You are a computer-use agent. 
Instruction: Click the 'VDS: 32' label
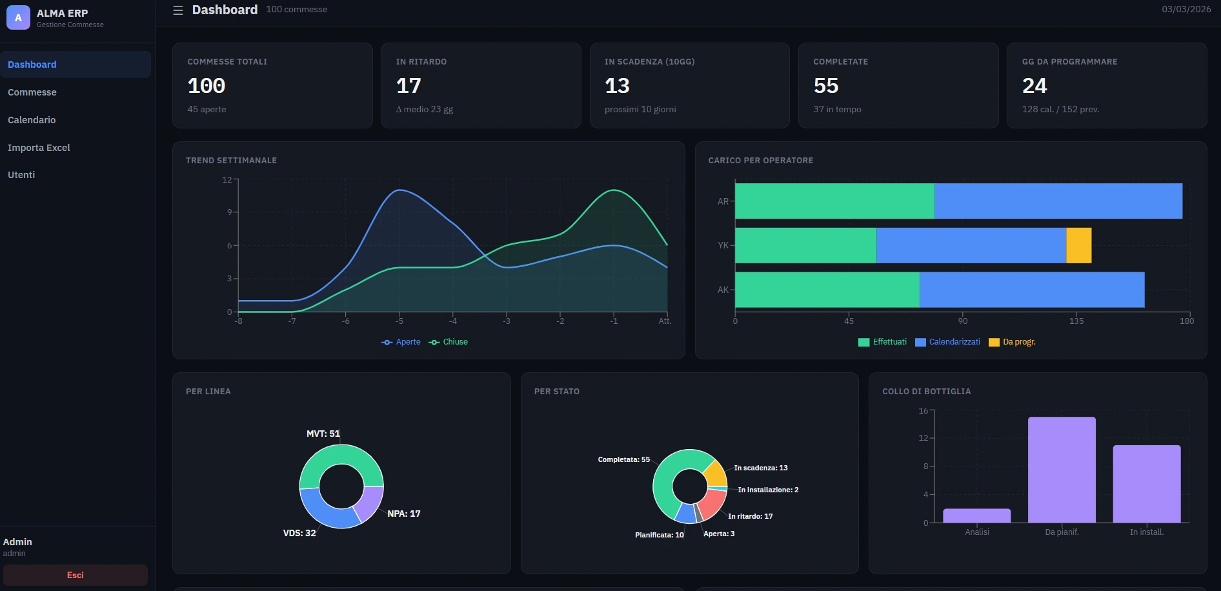coord(299,533)
